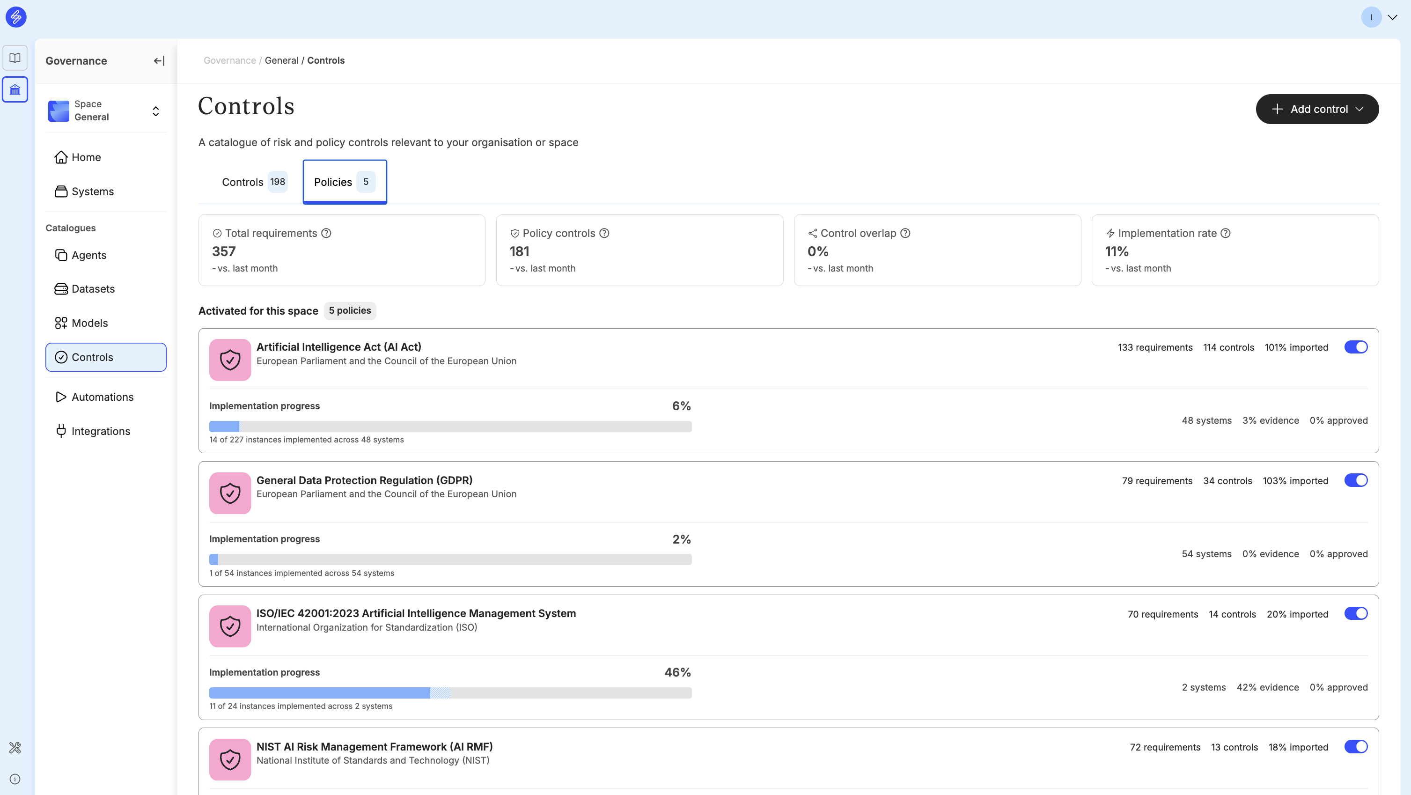The image size is (1411, 795).
Task: Click the Control overlap share icon
Action: pos(812,234)
